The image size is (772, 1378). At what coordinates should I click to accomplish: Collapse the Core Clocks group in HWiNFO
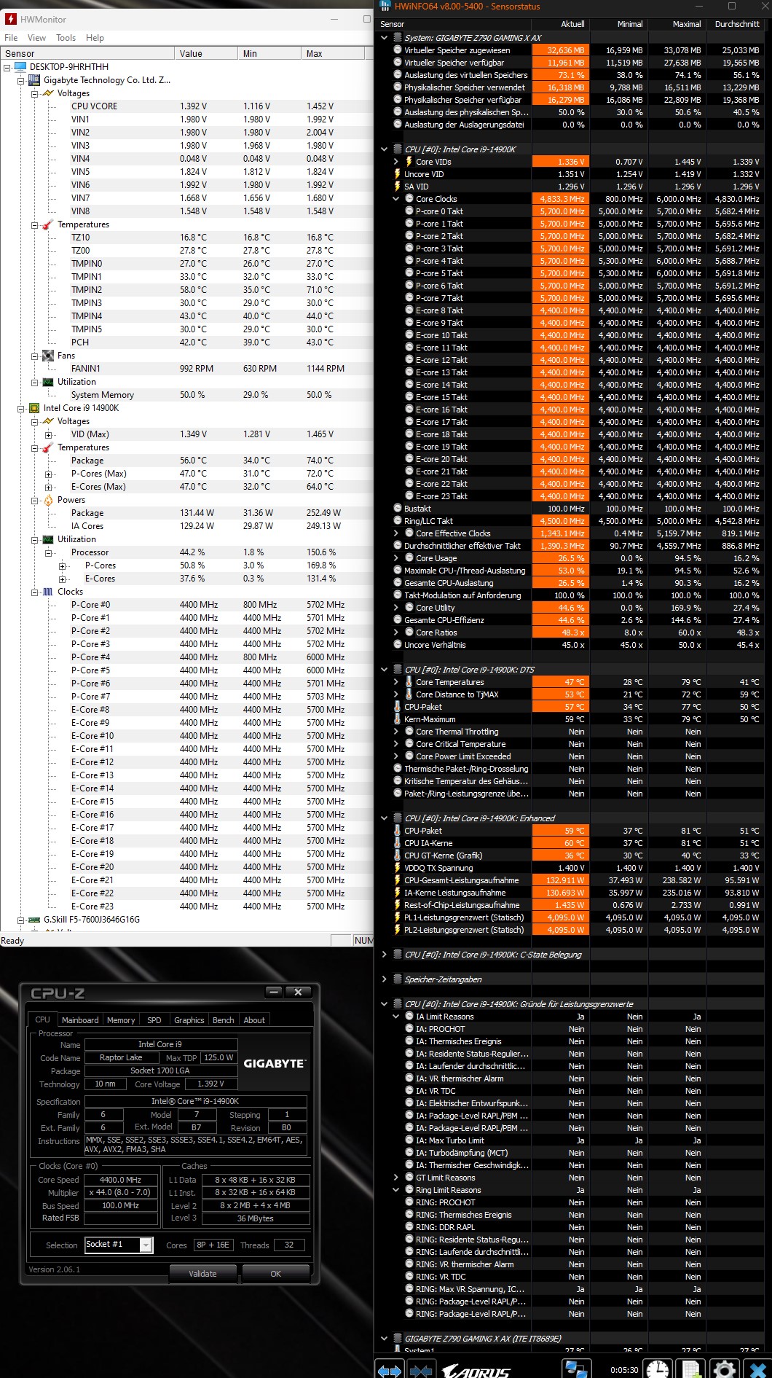(396, 199)
